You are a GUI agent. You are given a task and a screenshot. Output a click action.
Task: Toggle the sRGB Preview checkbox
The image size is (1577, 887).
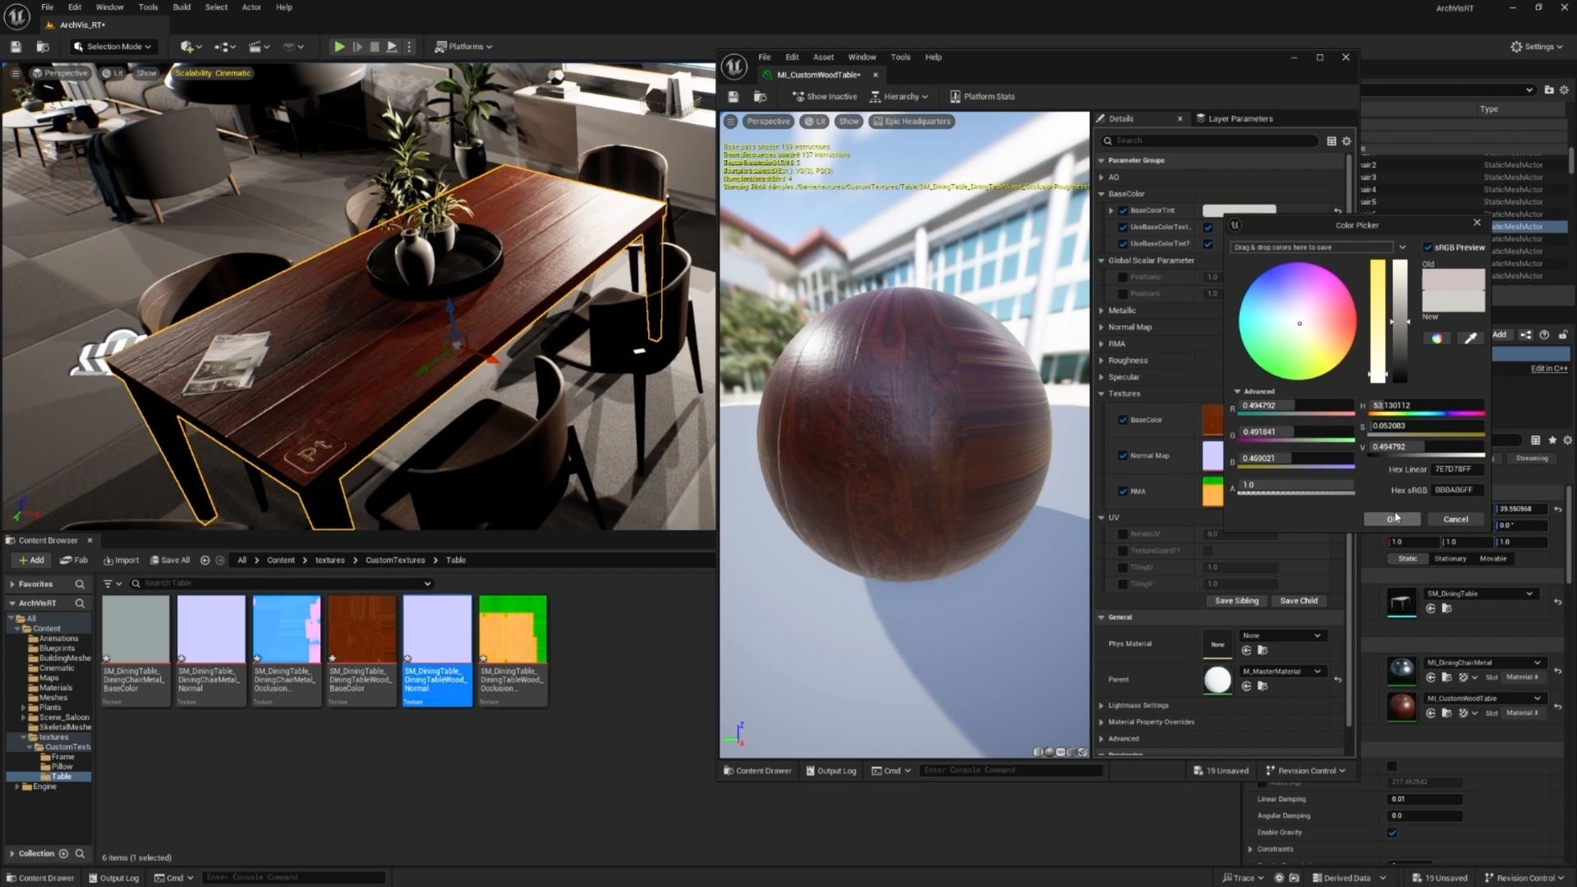[x=1428, y=247]
